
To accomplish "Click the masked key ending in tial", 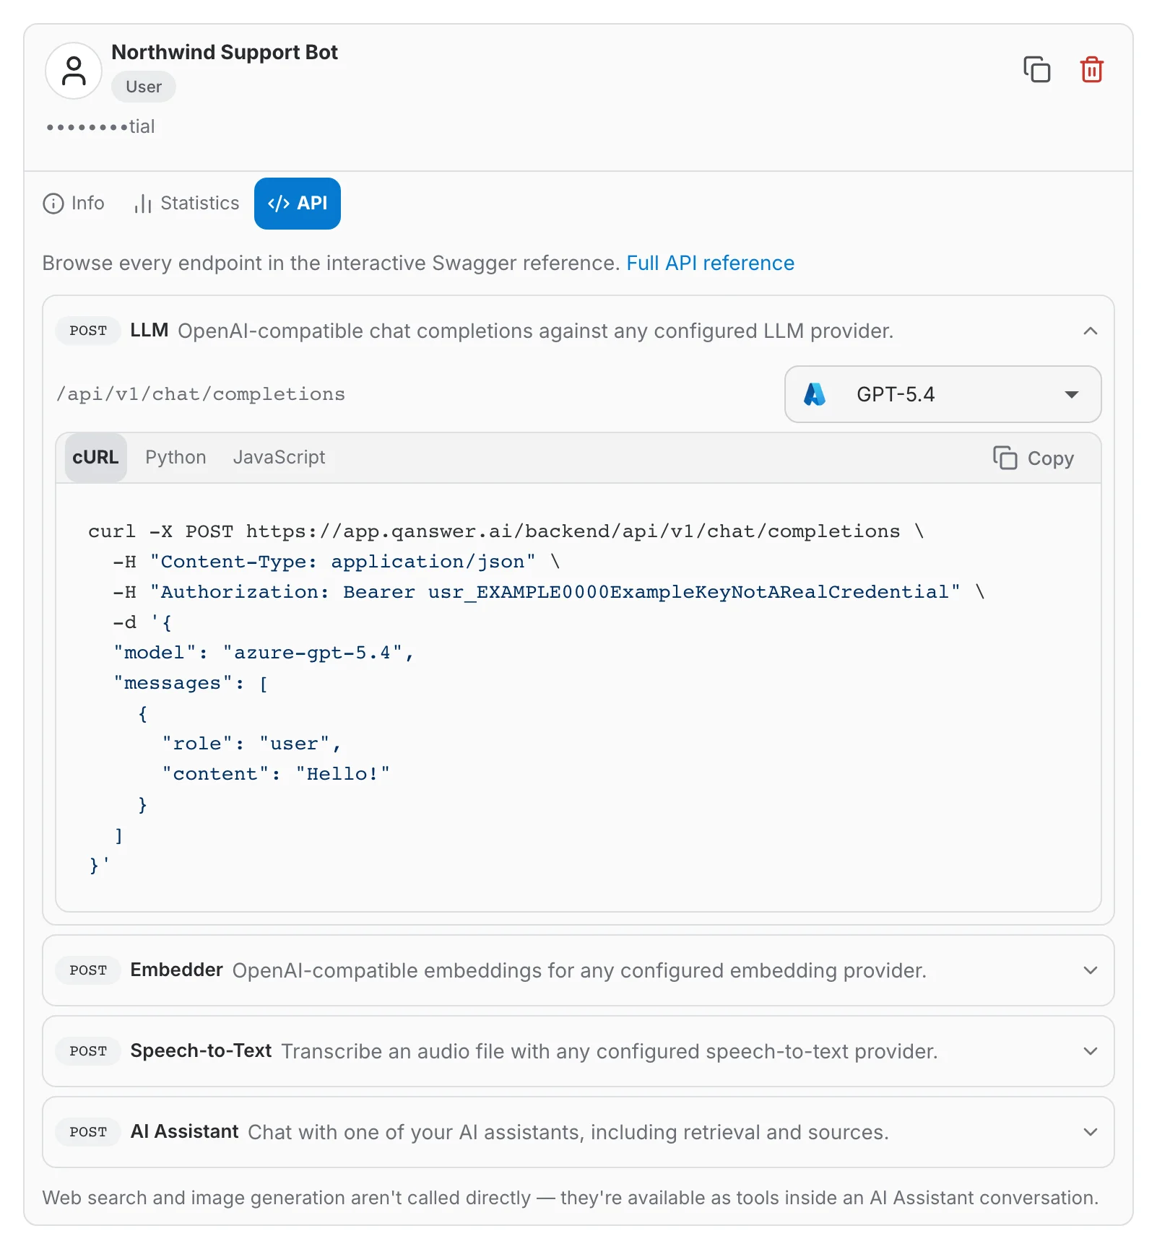I will click(x=100, y=127).
